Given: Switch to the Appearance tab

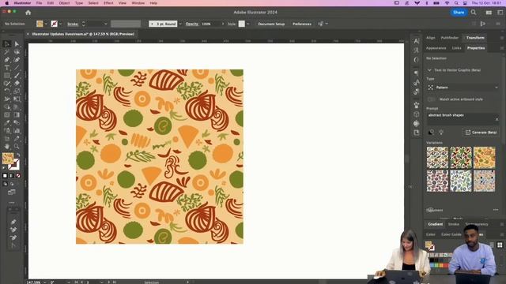Looking at the screenshot, I should (x=436, y=48).
